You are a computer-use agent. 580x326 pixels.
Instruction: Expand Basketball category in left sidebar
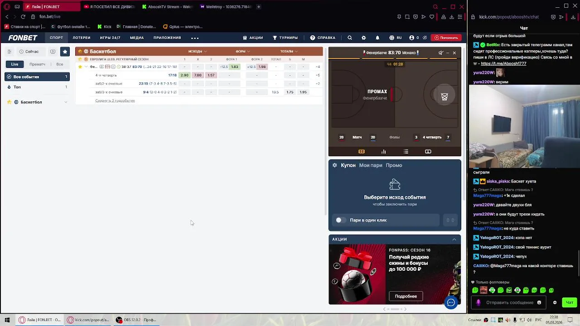pos(66,102)
